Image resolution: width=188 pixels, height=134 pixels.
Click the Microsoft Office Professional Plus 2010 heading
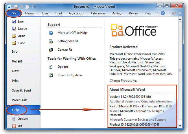pyautogui.click(x=137, y=54)
